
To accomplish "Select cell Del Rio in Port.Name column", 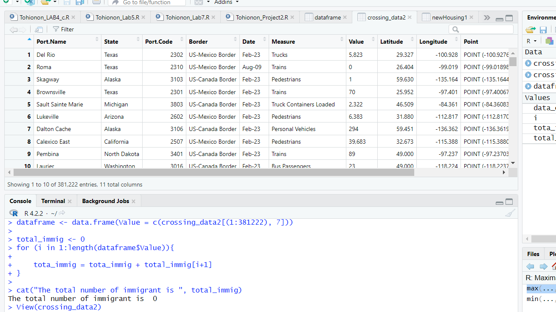I will (x=67, y=55).
